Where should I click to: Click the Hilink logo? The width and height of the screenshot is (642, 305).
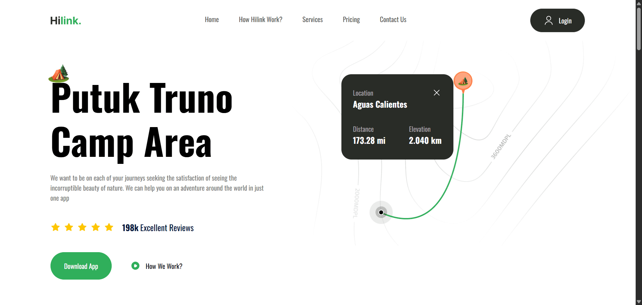click(66, 21)
